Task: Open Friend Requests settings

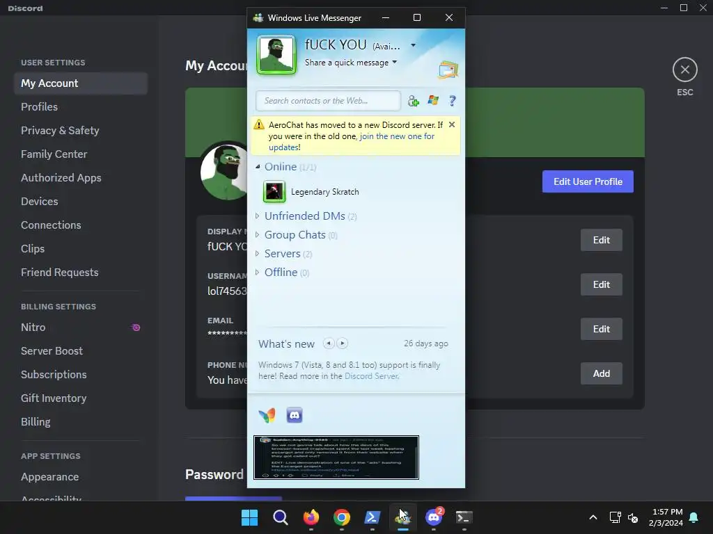Action: pos(81,273)
